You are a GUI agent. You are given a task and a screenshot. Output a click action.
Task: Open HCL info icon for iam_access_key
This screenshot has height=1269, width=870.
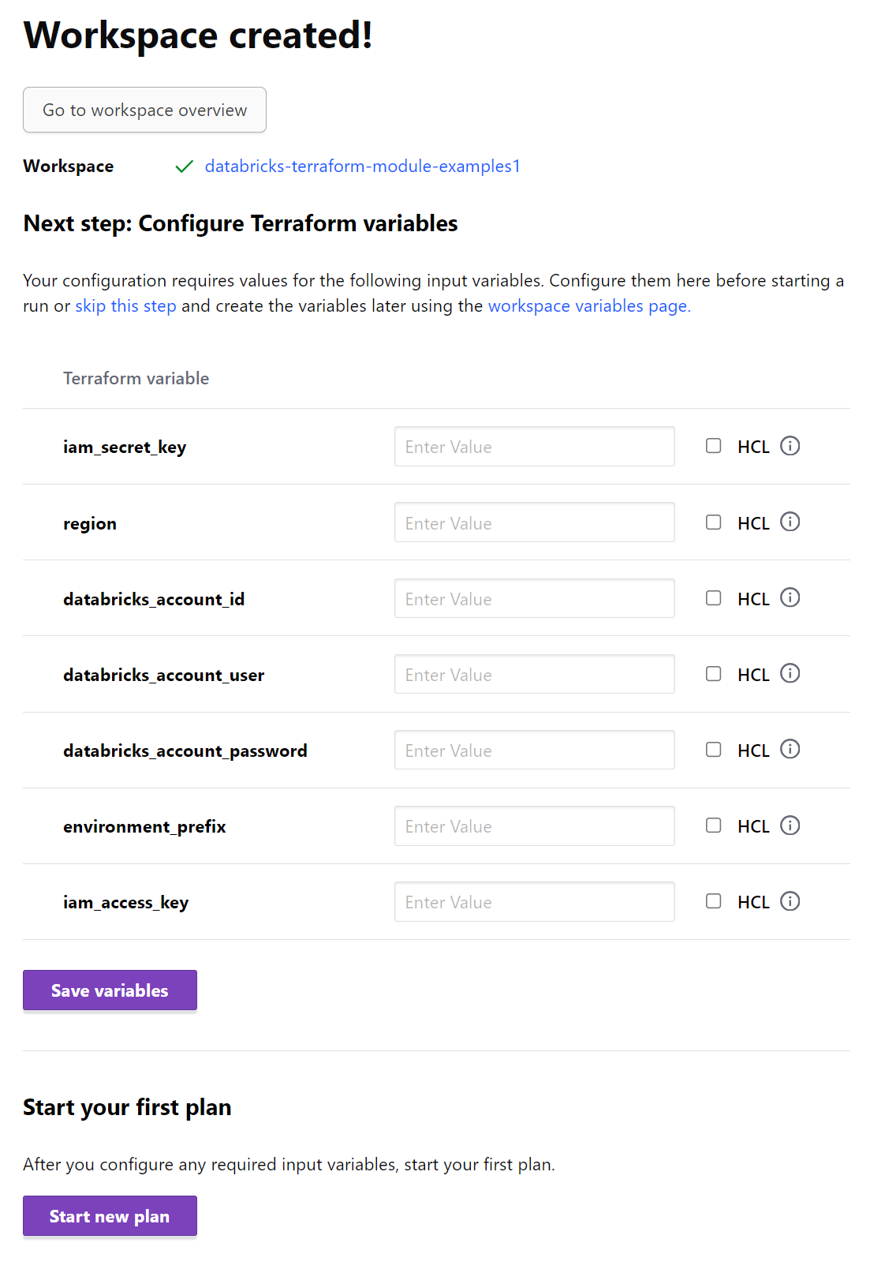pos(790,901)
